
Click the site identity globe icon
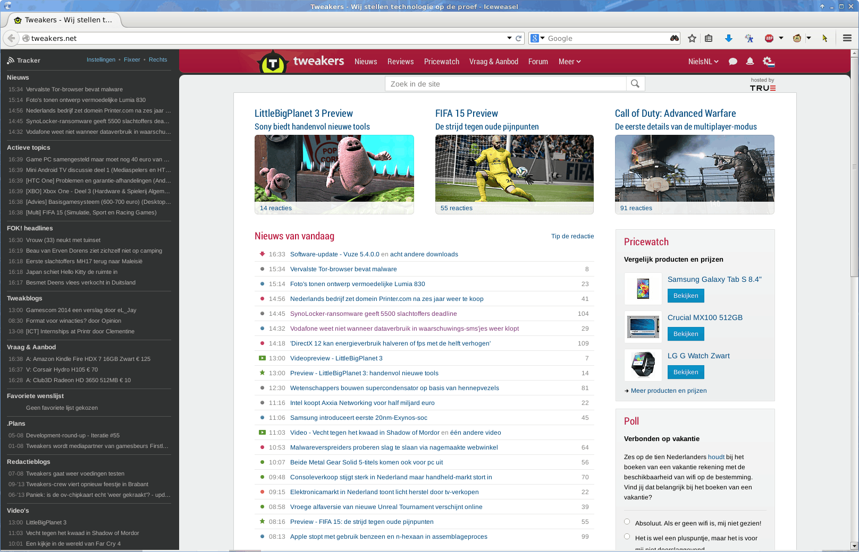tap(26, 38)
